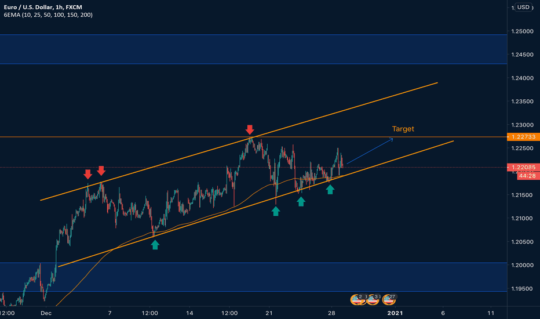Click the 21 date label on the time axis
540x319 pixels.
269,313
